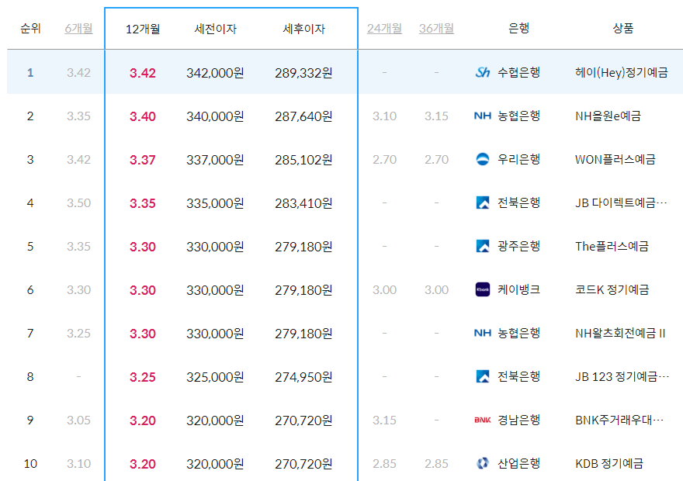Click the 산업은행 logo icon

483,464
